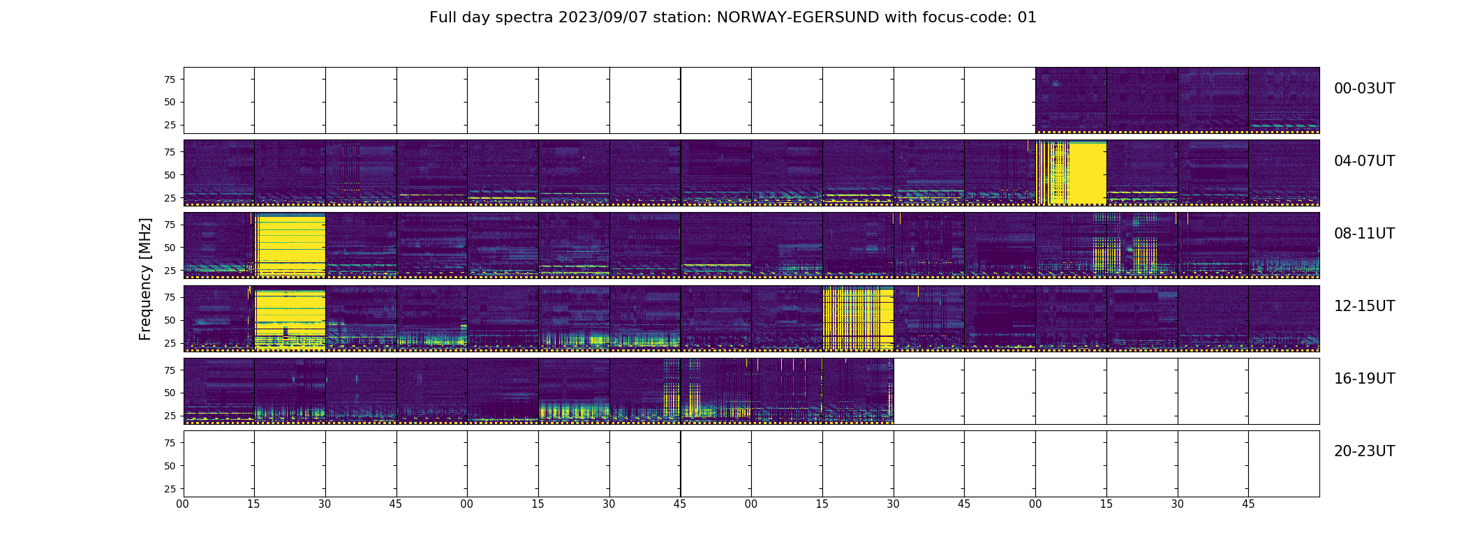Open the saturated yellow panel in the 08-11UT row
This screenshot has width=1466, height=558.
pos(290,246)
